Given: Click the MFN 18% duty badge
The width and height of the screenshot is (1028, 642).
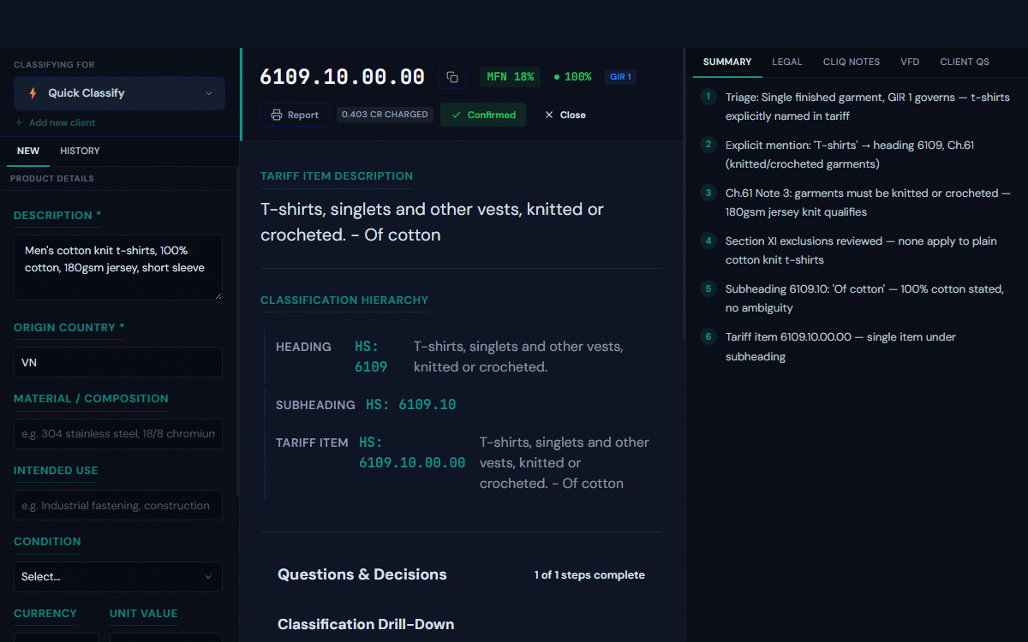Looking at the screenshot, I should pos(510,77).
